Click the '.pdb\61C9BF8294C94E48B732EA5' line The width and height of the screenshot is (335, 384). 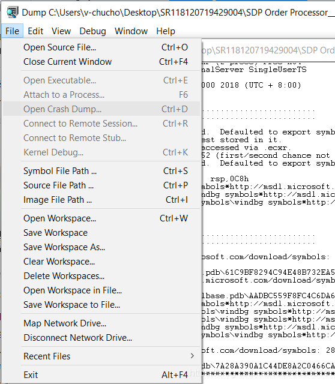click(x=268, y=272)
